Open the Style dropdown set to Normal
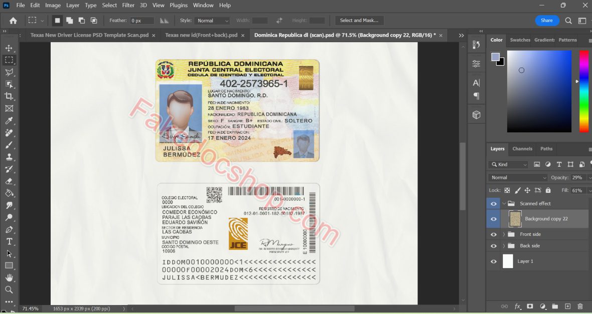This screenshot has height=314, width=592. (213, 21)
